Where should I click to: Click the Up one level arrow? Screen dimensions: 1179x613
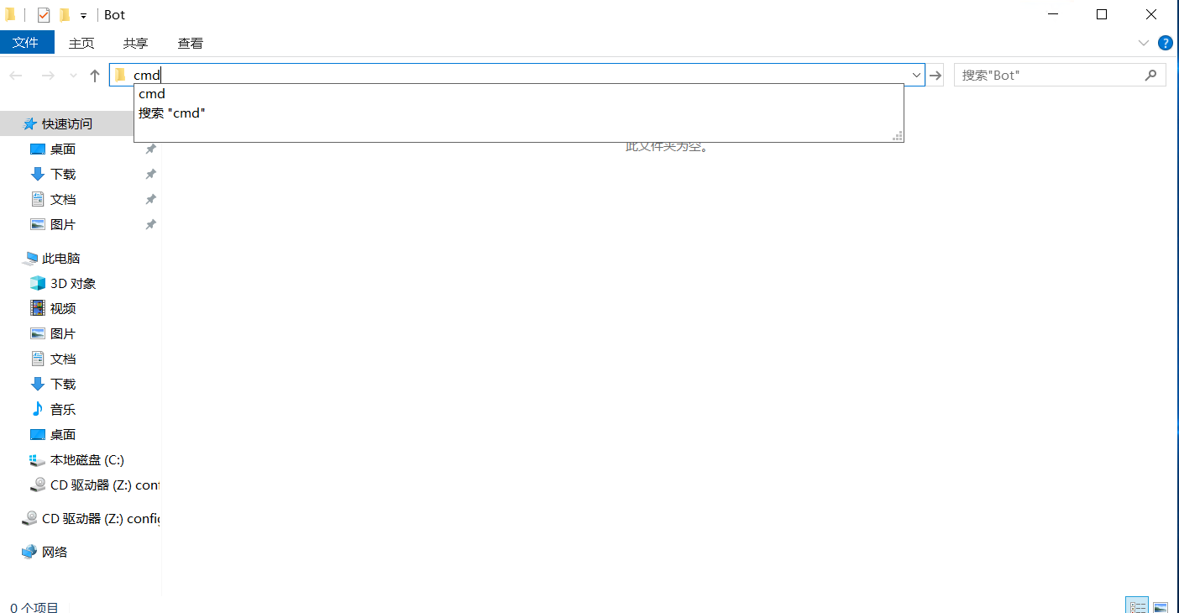point(95,76)
